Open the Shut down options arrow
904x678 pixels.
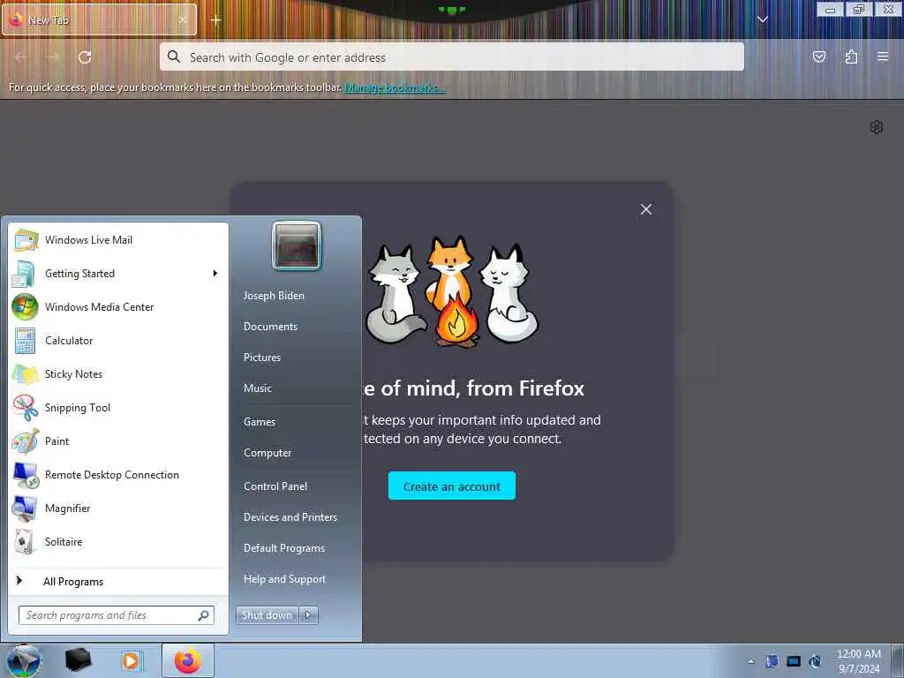click(308, 615)
